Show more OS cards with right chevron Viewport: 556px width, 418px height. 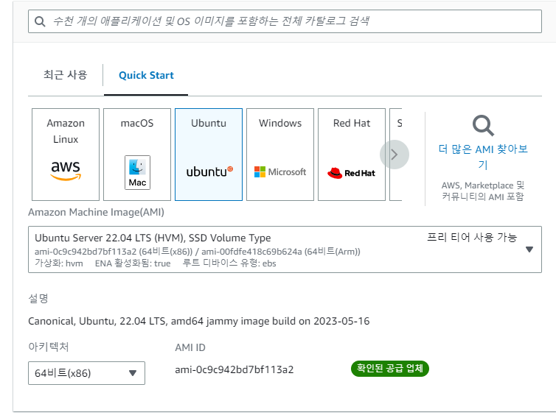coord(395,155)
